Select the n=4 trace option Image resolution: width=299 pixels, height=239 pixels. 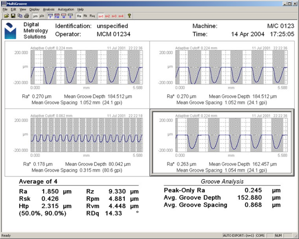click(121, 16)
